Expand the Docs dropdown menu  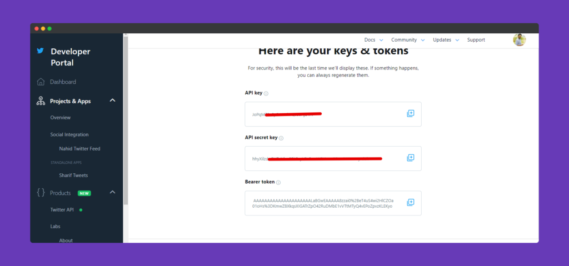(374, 40)
